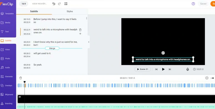Click the undo arrow icon
Image resolution: width=215 pixels, height=109 pixels.
tap(54, 4)
